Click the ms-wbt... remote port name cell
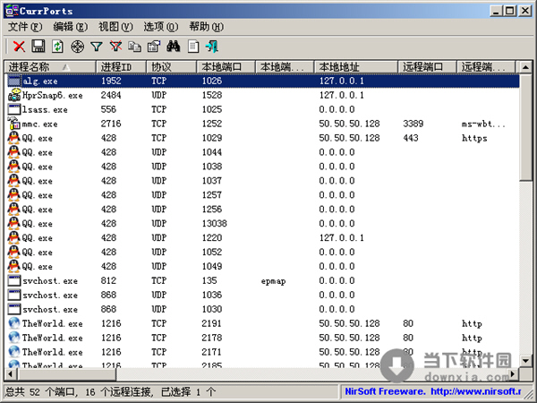537x403 pixels. click(x=483, y=124)
